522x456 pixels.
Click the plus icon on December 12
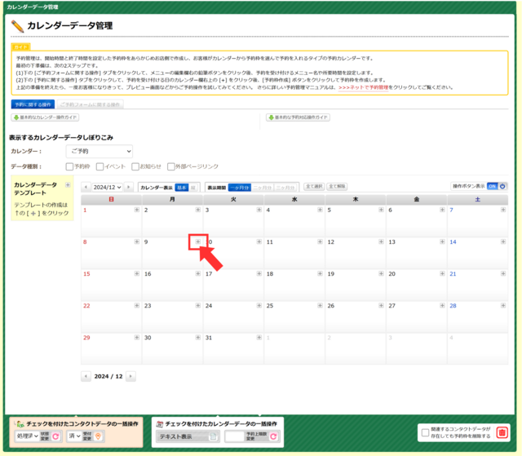point(381,241)
